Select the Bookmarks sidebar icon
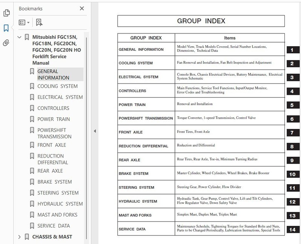The height and width of the screenshot is (244, 301). (x=6, y=28)
